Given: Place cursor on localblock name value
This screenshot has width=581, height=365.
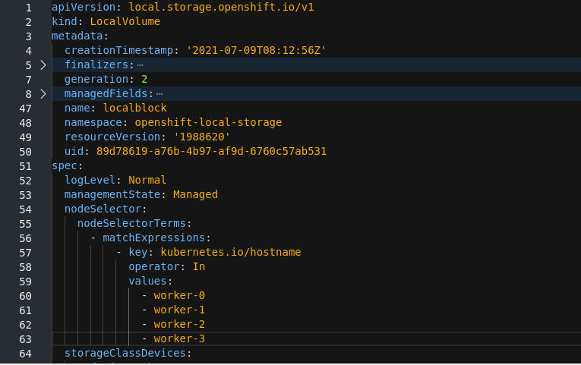Looking at the screenshot, I should pyautogui.click(x=134, y=109).
